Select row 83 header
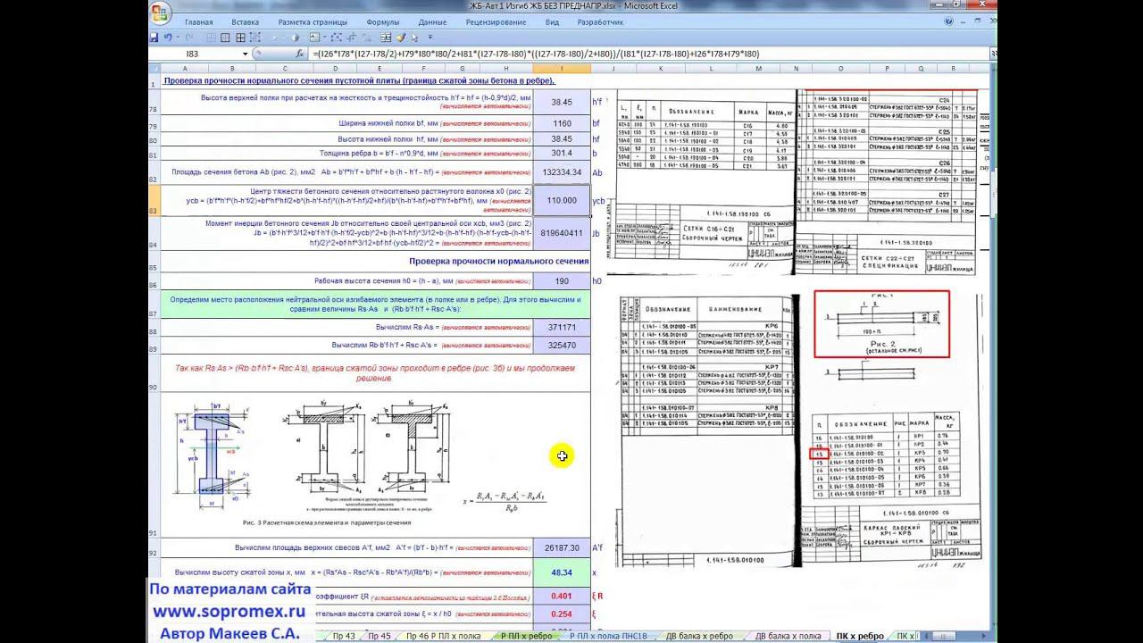This screenshot has height=643, width=1143. pyautogui.click(x=154, y=201)
